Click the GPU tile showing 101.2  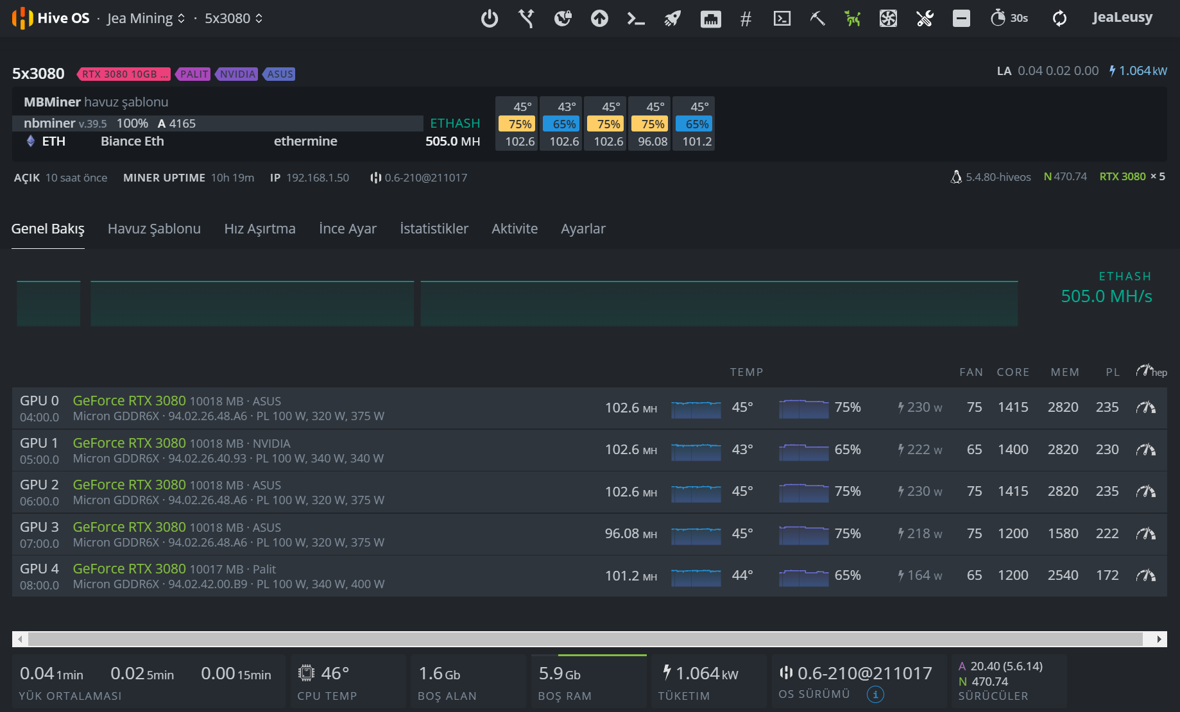click(694, 124)
